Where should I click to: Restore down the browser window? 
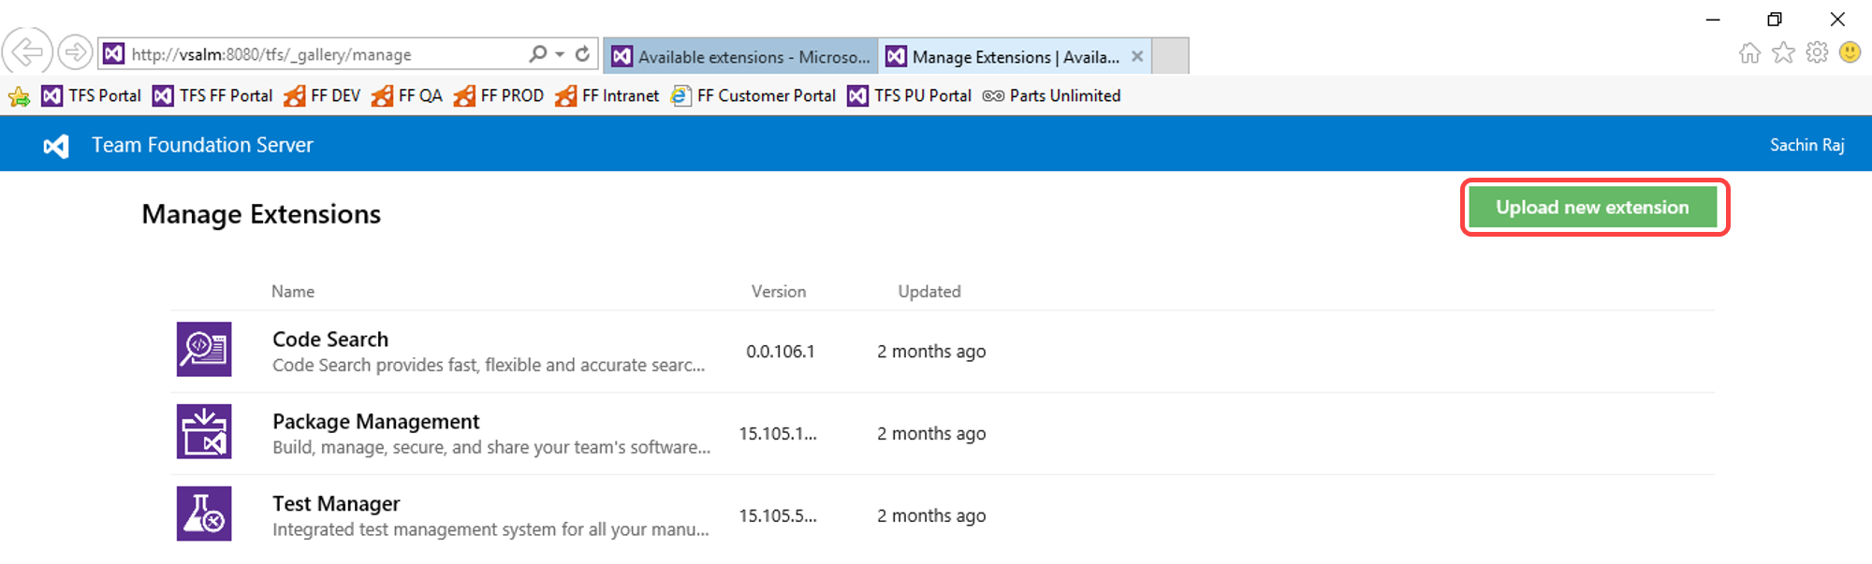tap(1775, 19)
